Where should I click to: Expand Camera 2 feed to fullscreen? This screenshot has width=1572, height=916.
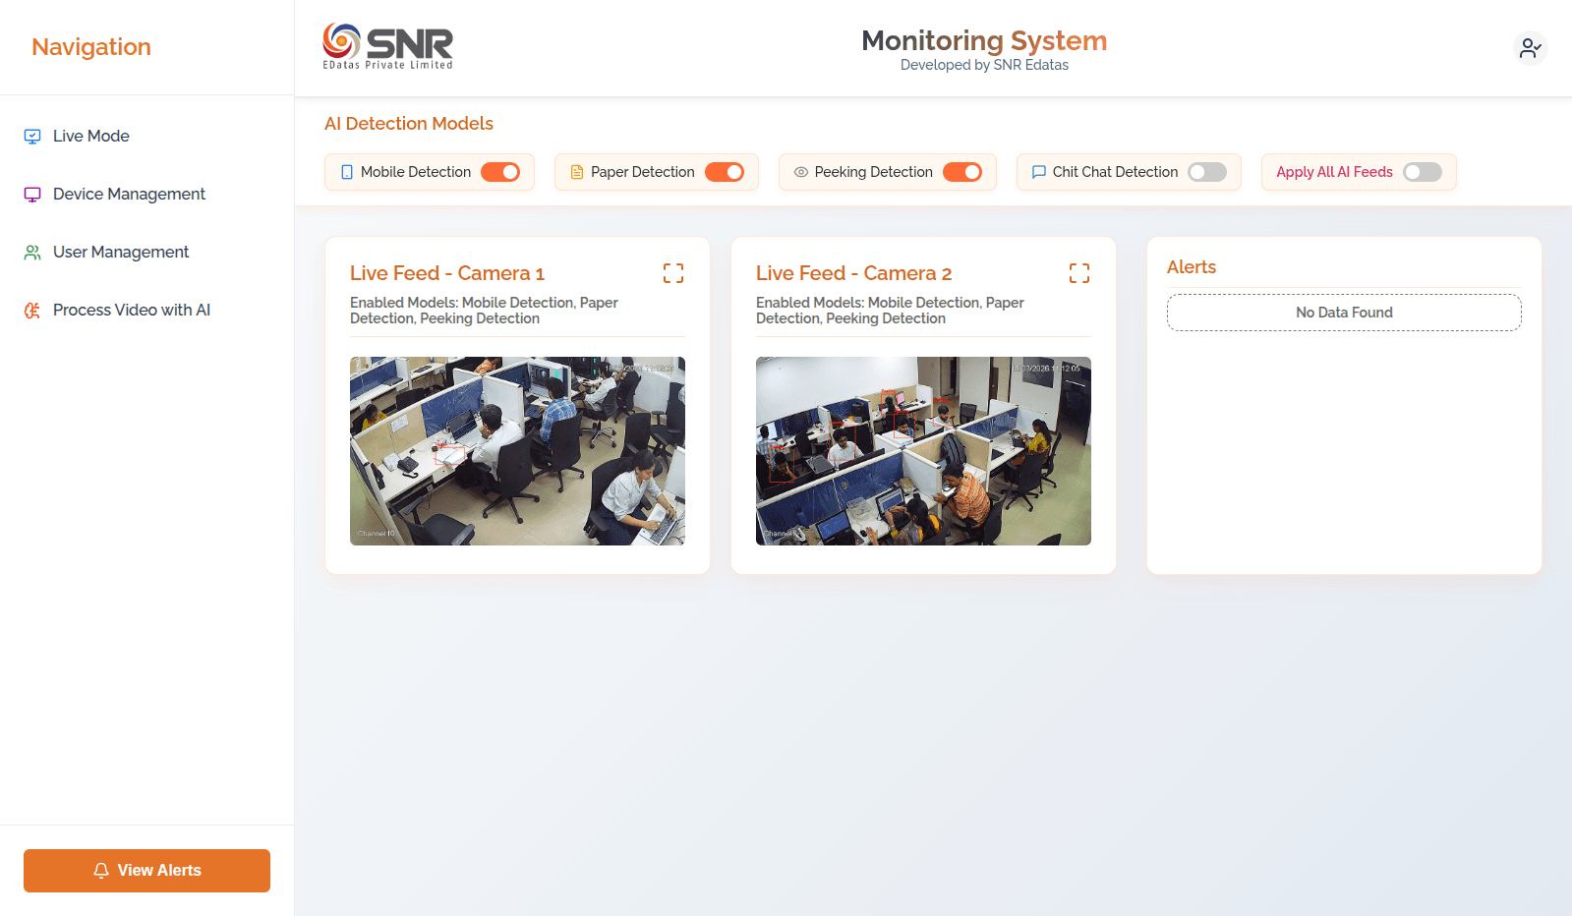(x=1079, y=273)
